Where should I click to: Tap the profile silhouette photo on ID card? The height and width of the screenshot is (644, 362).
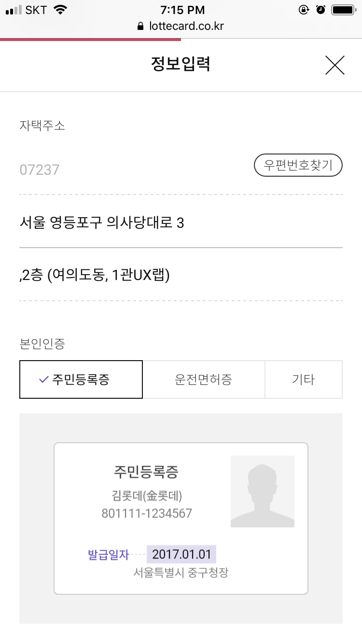263,491
